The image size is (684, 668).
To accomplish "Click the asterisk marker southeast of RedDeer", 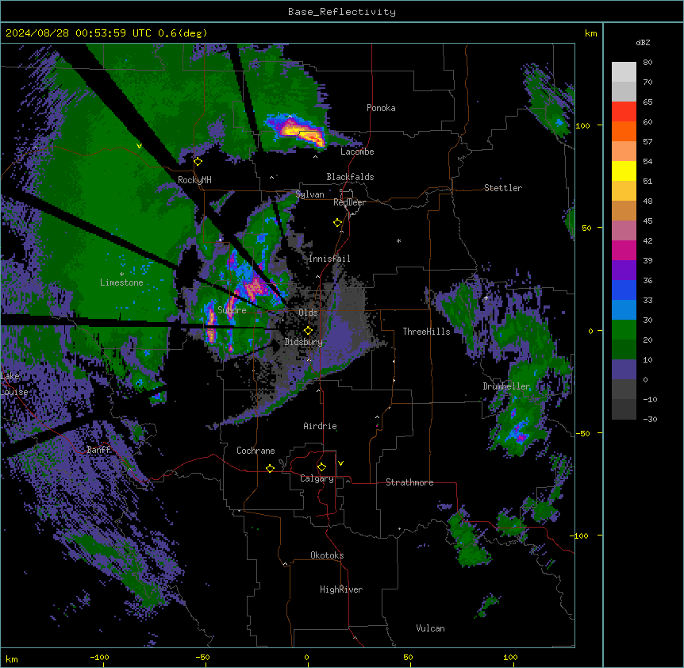I will (x=398, y=240).
